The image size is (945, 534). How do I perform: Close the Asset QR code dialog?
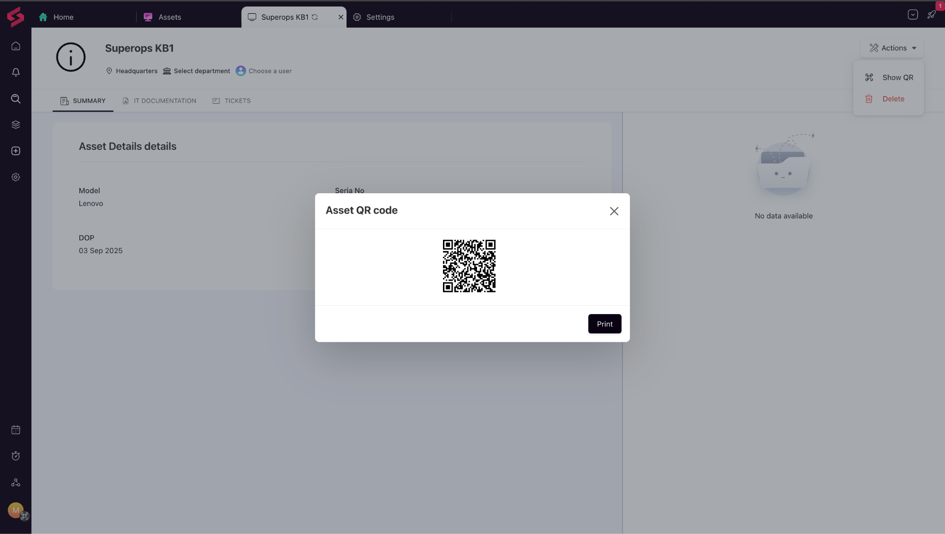614,211
